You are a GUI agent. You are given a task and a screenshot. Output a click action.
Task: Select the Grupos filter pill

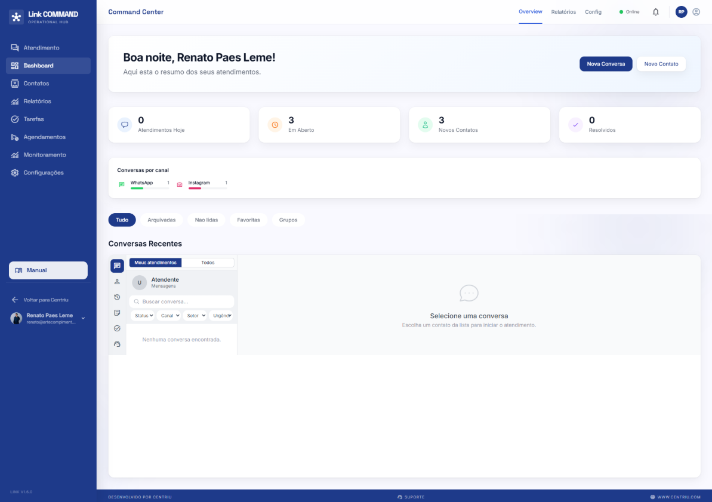(x=288, y=220)
